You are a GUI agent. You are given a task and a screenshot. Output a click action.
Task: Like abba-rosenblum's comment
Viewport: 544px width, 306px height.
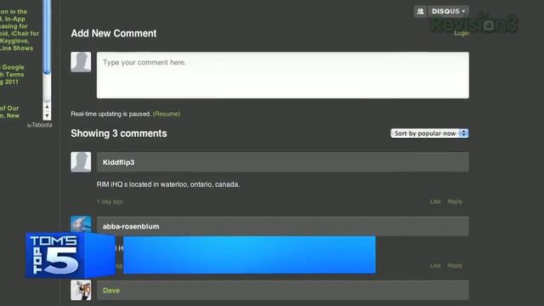click(x=435, y=266)
